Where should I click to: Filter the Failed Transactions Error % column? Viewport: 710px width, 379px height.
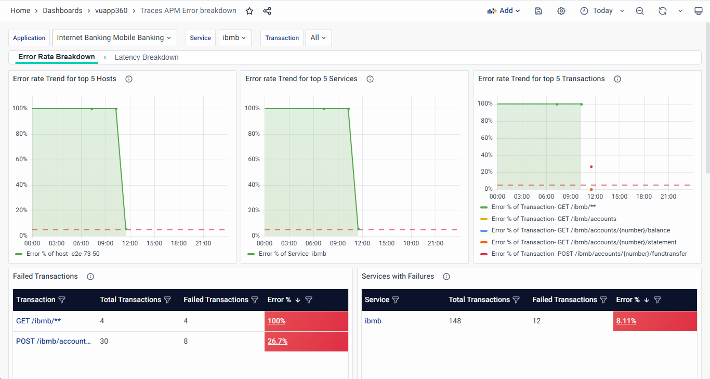click(309, 300)
